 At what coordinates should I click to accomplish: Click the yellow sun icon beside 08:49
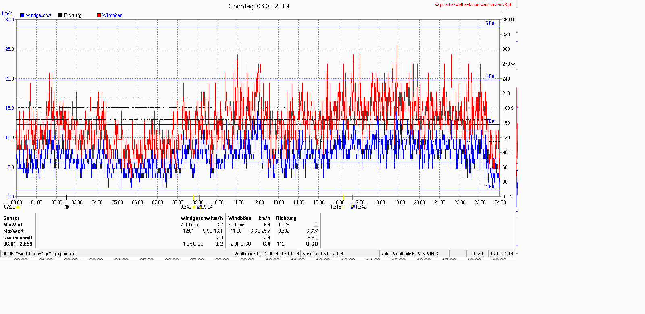click(194, 207)
